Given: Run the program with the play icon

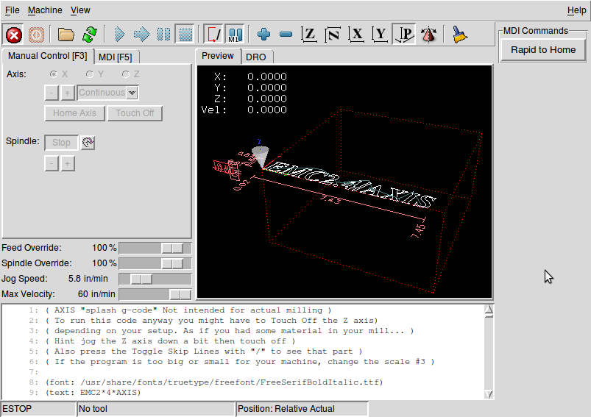Looking at the screenshot, I should [119, 35].
